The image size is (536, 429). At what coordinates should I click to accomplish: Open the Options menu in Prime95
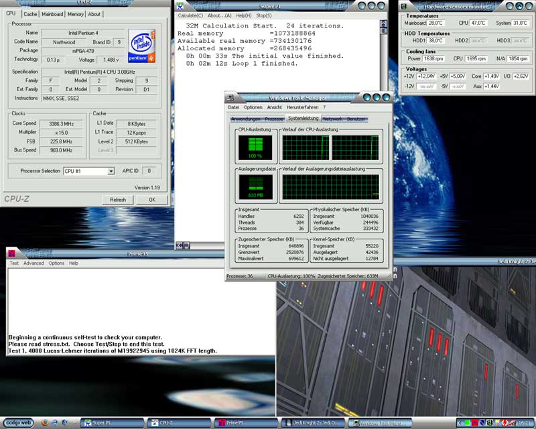point(56,263)
